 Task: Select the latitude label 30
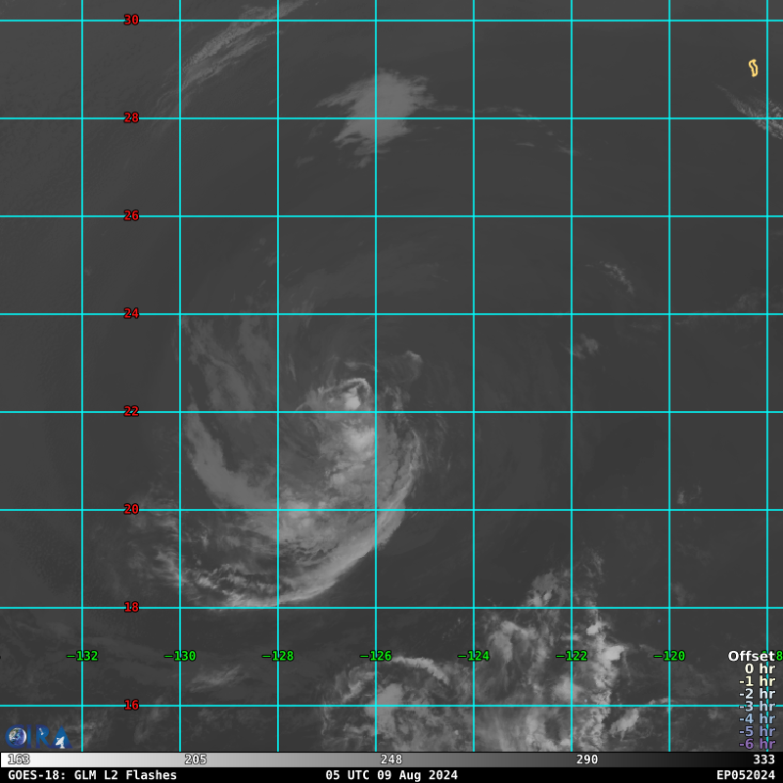(x=131, y=20)
